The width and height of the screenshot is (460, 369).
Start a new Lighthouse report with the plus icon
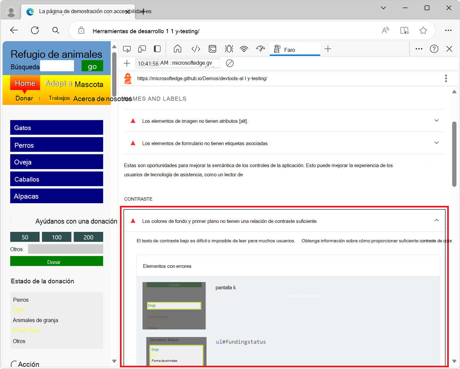(127, 63)
